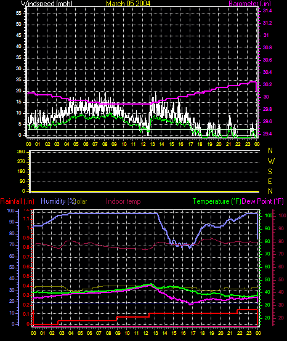Click hour 22 on the bottom chart time axis

[240, 333]
